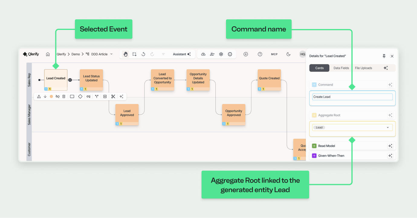Image resolution: width=417 pixels, height=218 pixels.
Task: Add an Aggregate Root card with plus
Action: 314,115
